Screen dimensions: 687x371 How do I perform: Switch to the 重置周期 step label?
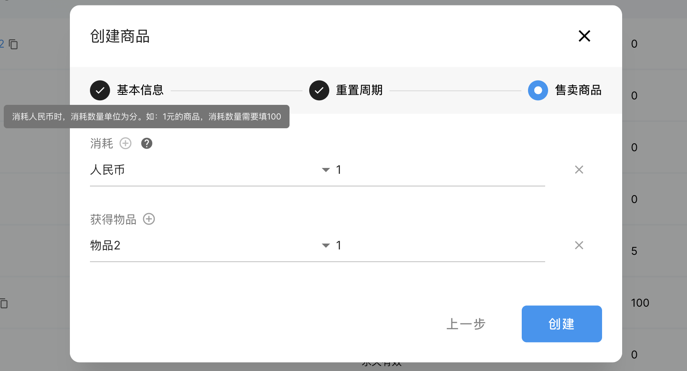(x=359, y=90)
